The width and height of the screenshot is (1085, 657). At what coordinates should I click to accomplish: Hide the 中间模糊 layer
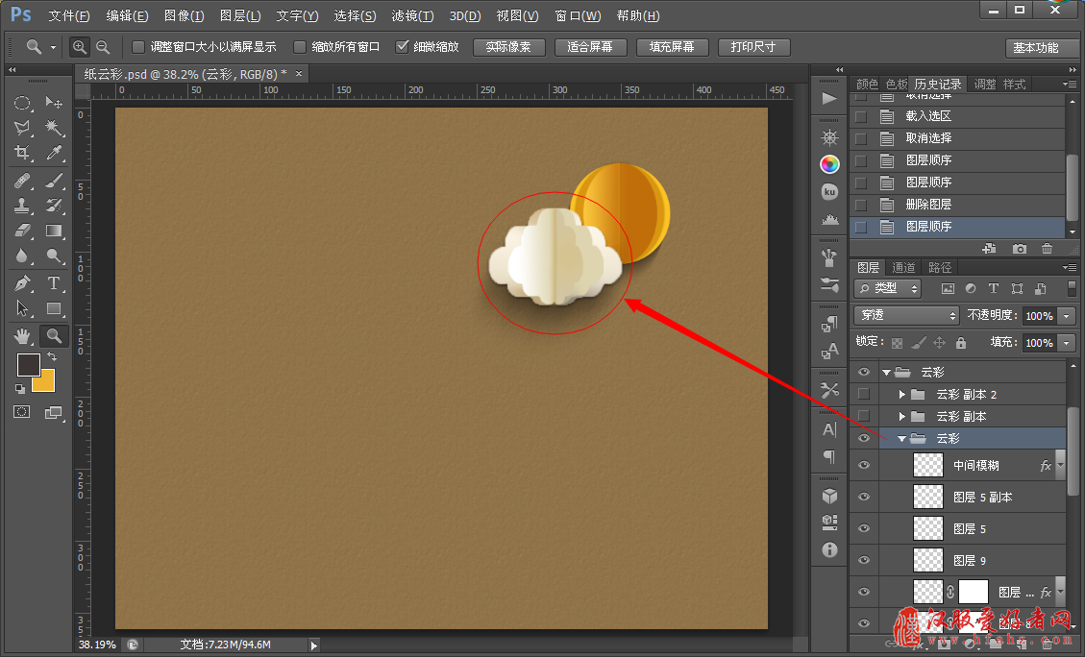pos(864,466)
